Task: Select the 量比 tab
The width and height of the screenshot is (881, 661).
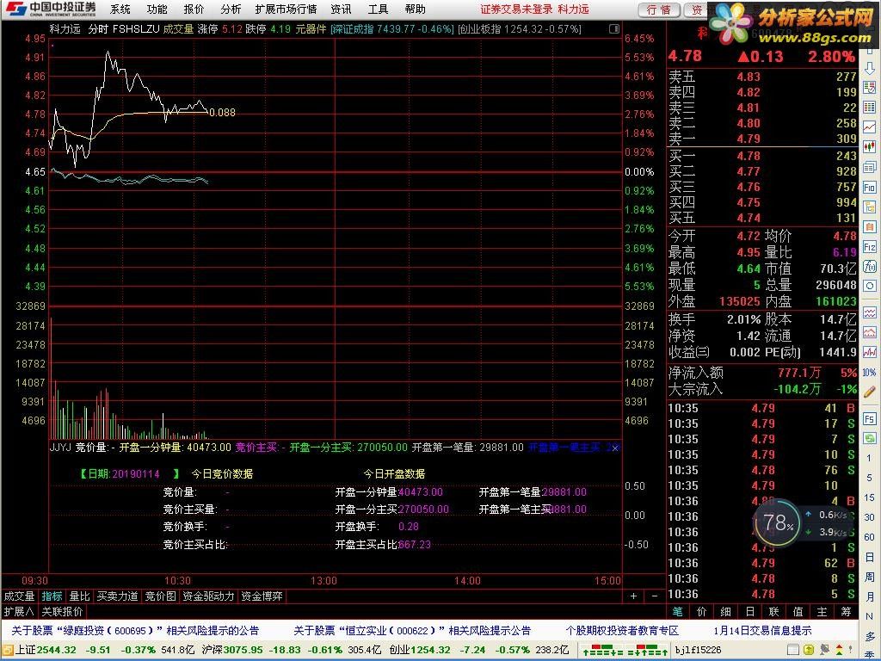Action: [79, 596]
